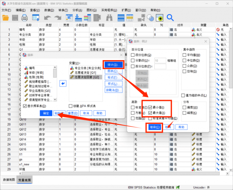Enable 平均值(M) checkbox
233x190 pixels.
[184, 55]
